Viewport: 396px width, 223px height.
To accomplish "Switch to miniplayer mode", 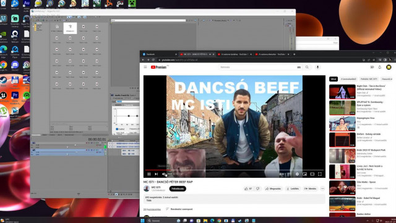I will (305, 174).
